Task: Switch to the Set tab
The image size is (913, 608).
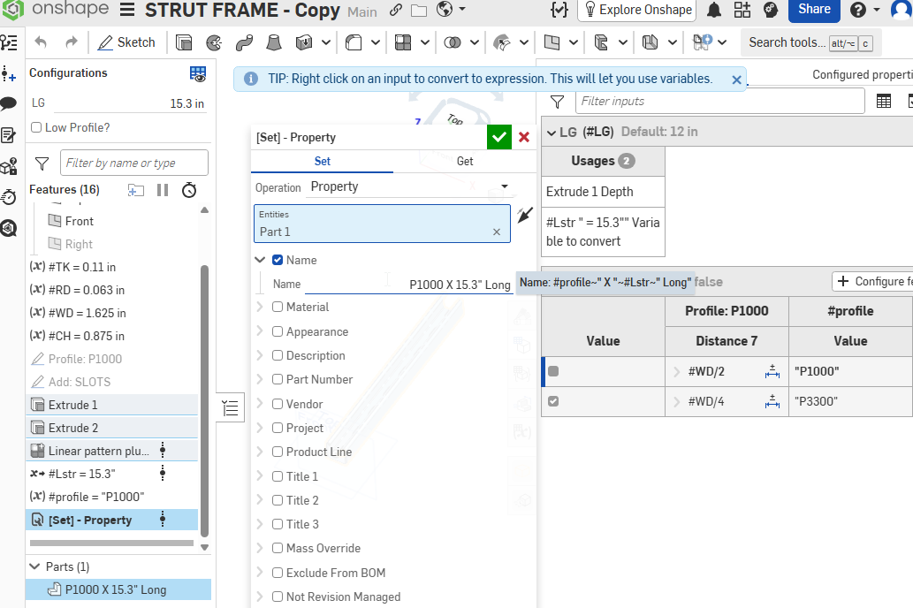Action: tap(322, 162)
